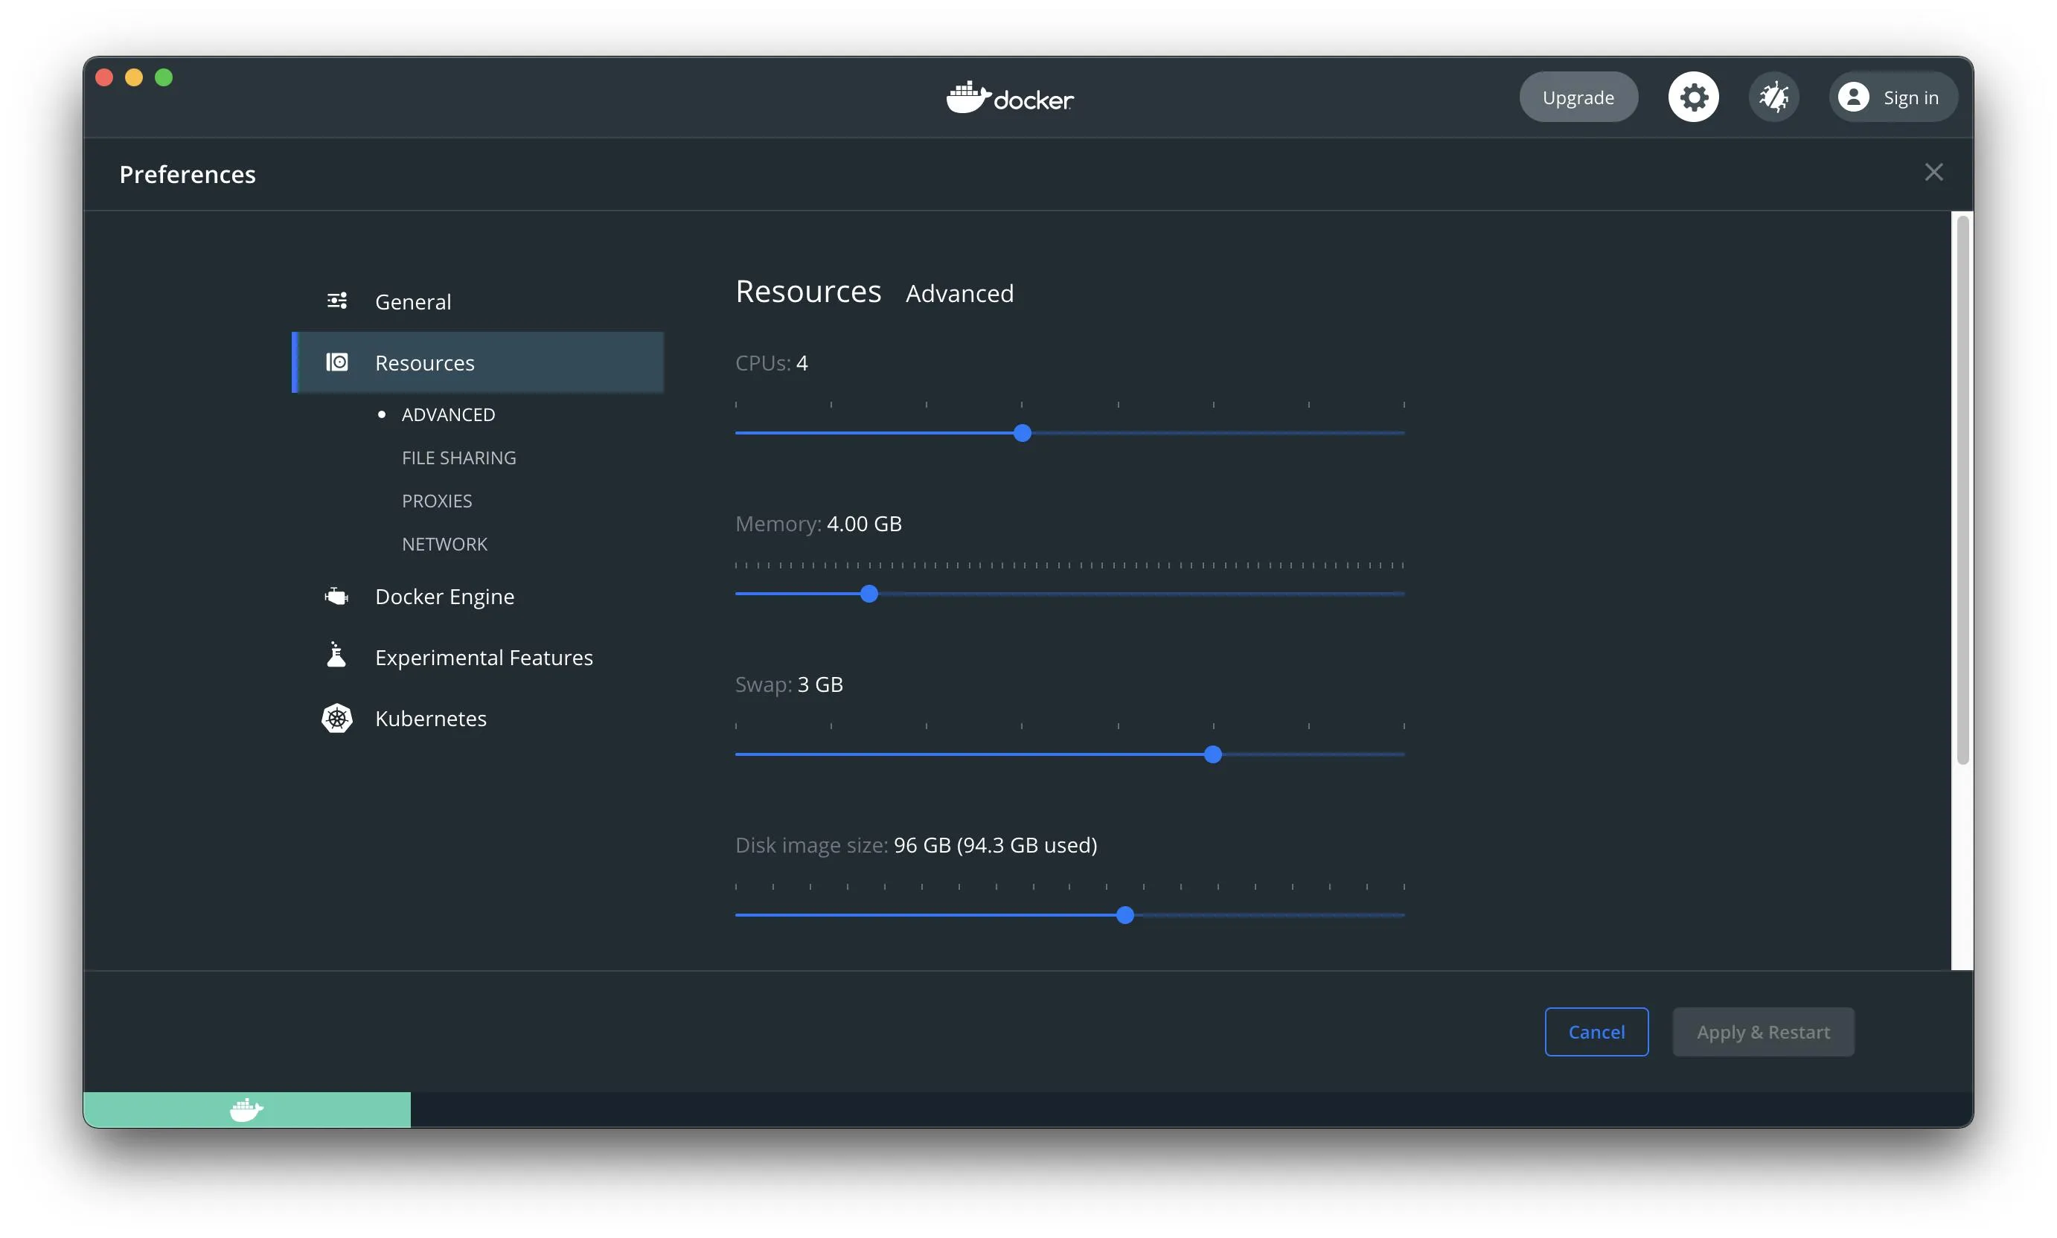Viewport: 2057px width, 1238px height.
Task: Click the Docker Engine icon in sidebar
Action: 336,597
